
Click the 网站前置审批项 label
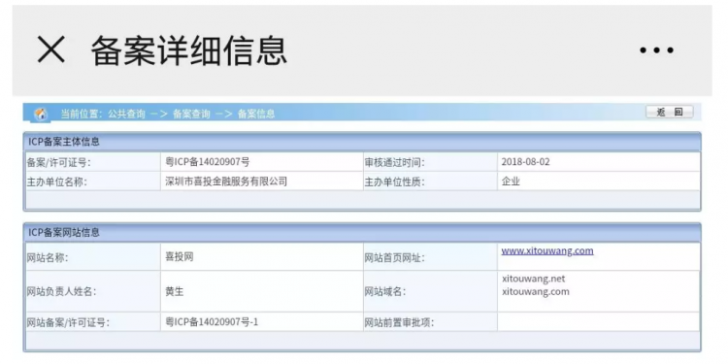pyautogui.click(x=399, y=322)
